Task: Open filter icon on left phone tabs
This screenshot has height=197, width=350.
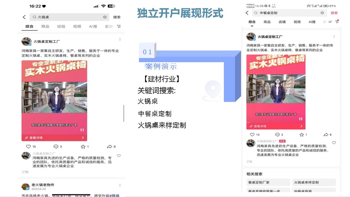Action: pyautogui.click(x=119, y=26)
